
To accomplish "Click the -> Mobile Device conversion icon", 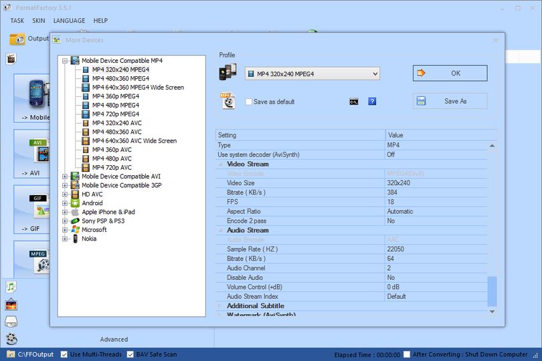I will (39, 94).
